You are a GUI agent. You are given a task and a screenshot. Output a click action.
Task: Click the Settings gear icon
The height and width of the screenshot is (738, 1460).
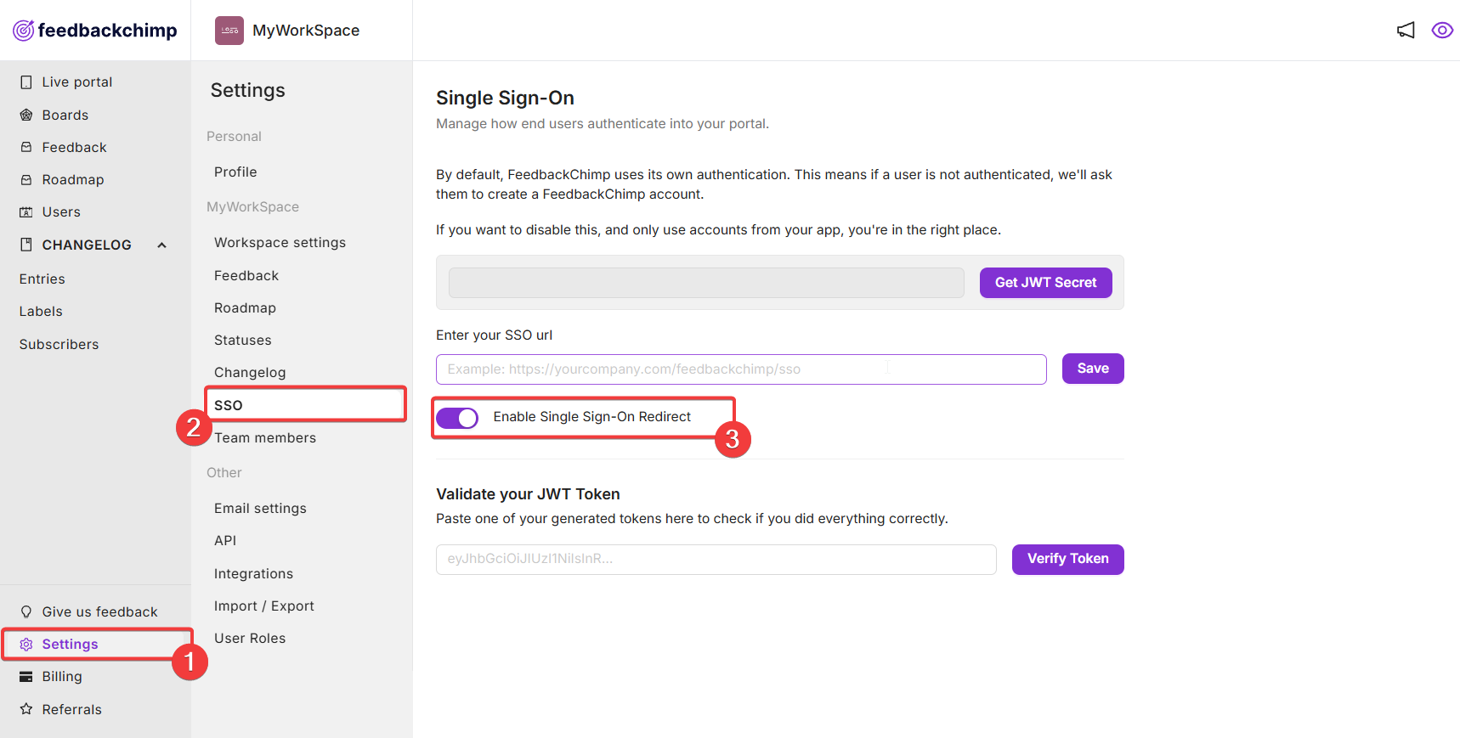tap(26, 645)
